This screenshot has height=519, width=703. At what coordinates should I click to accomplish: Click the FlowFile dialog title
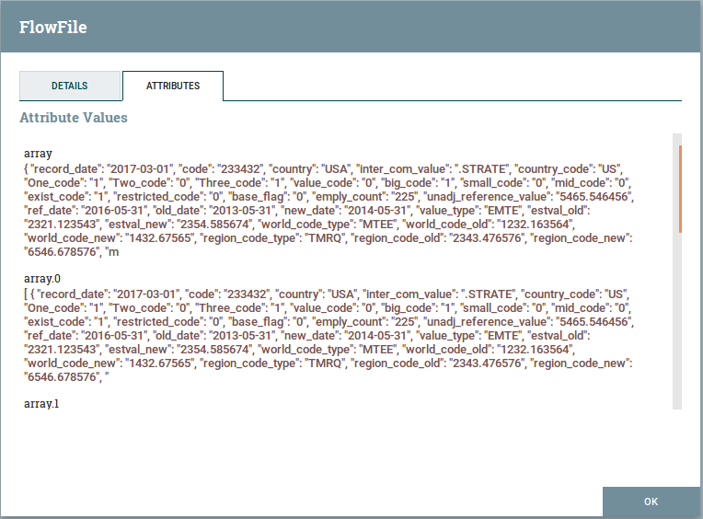pyautogui.click(x=52, y=27)
